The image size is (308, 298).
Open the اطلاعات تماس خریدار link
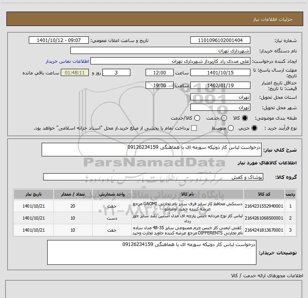point(67,61)
